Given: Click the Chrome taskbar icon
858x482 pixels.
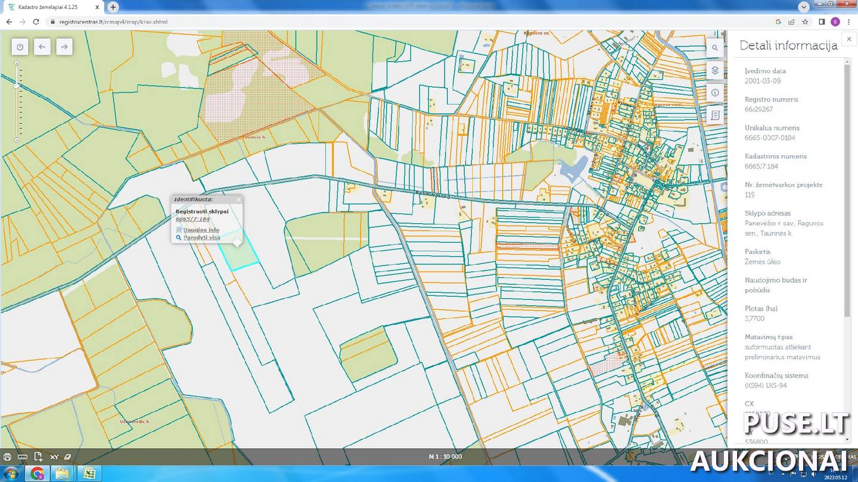Looking at the screenshot, I should tap(38, 474).
